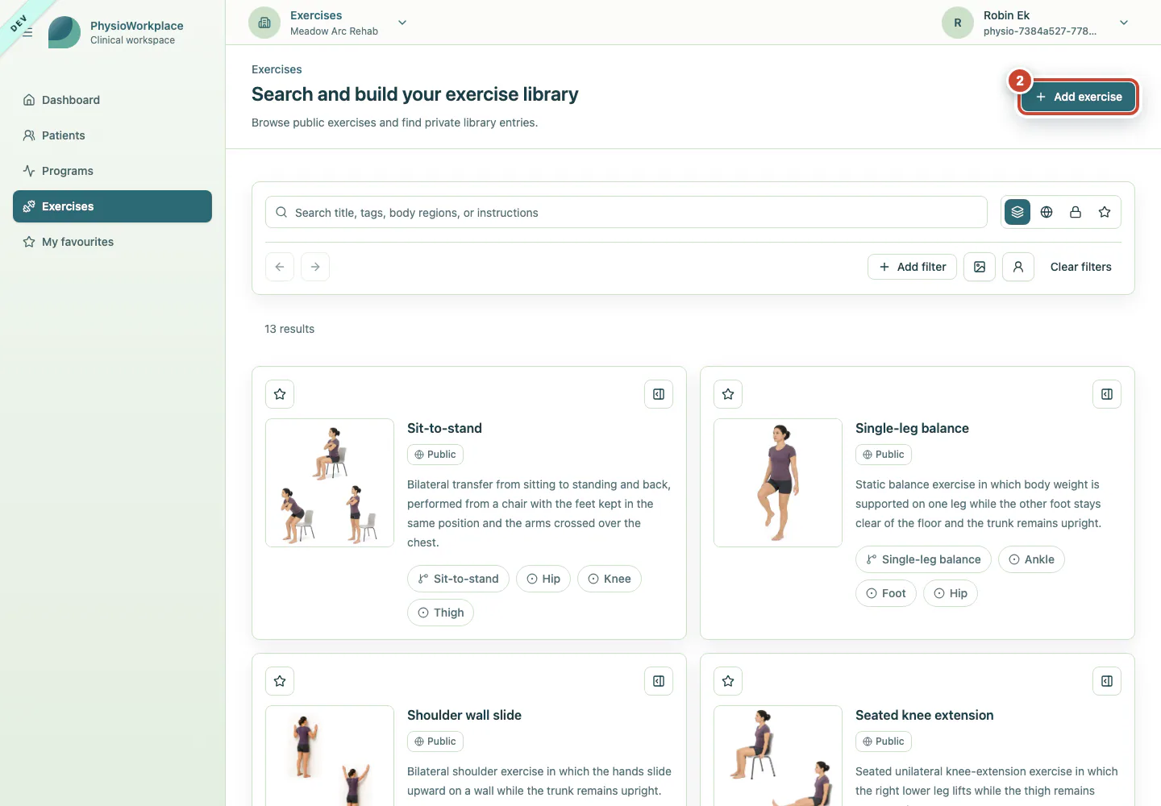Open side panel for Seated knee extension card

click(1107, 681)
